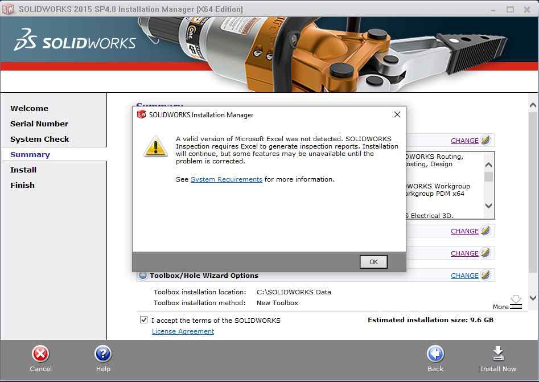Go to Welcome step in sidebar
The image size is (539, 382).
click(x=29, y=108)
